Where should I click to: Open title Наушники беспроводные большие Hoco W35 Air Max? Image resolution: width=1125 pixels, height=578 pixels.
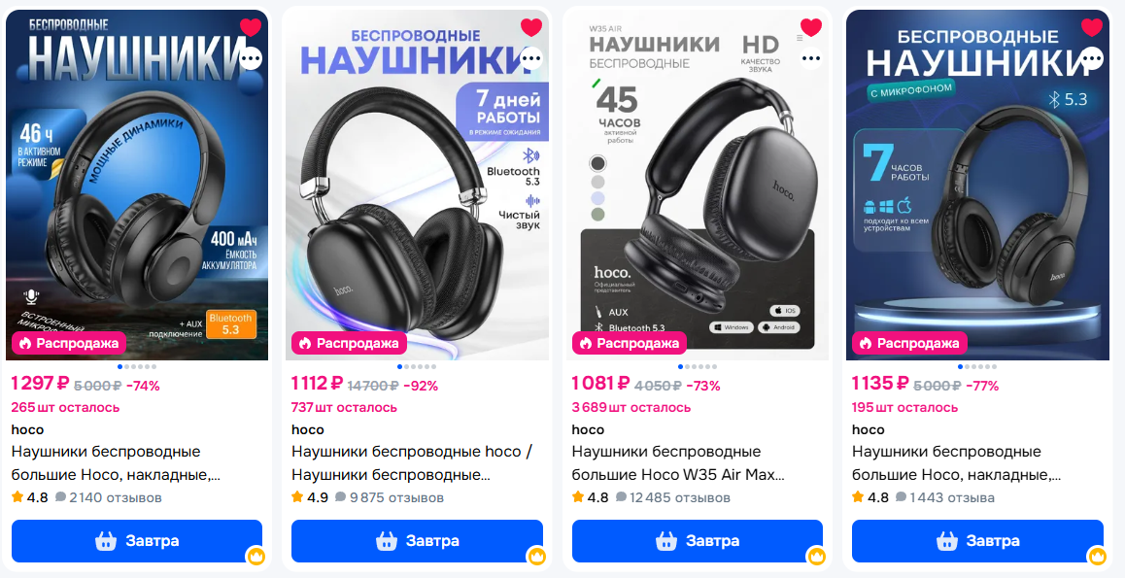[678, 463]
